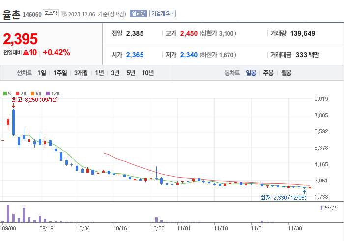Click the 10/25 volume spike bar
The width and height of the screenshot is (344, 241).
(x=156, y=220)
